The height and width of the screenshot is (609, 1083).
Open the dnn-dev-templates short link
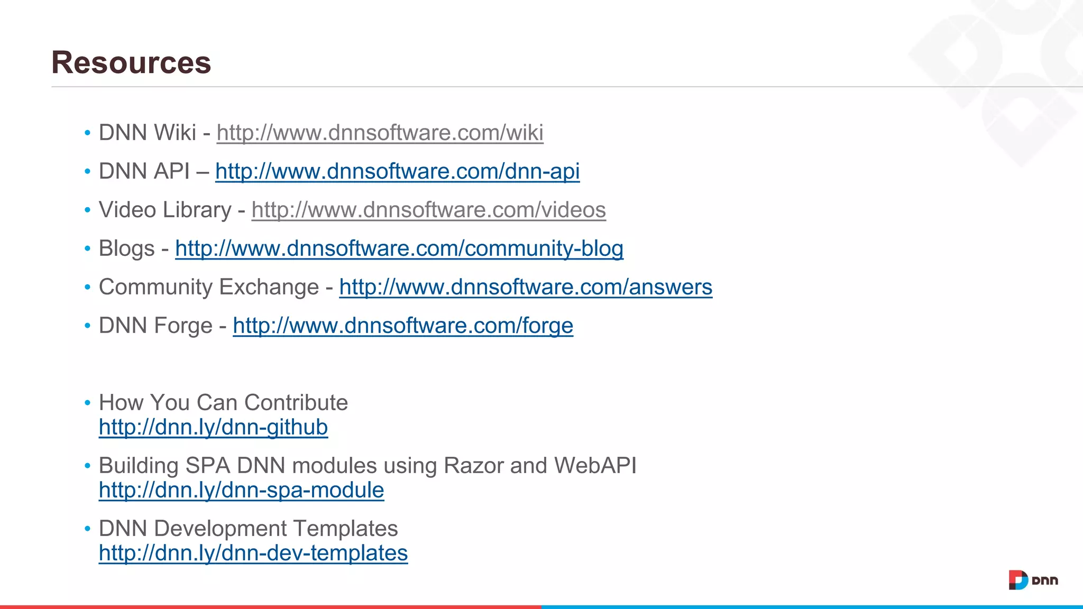click(253, 553)
